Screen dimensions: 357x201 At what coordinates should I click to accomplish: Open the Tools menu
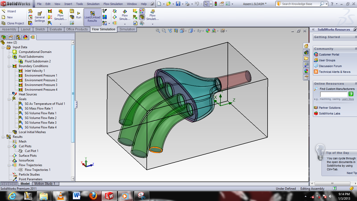point(79,4)
